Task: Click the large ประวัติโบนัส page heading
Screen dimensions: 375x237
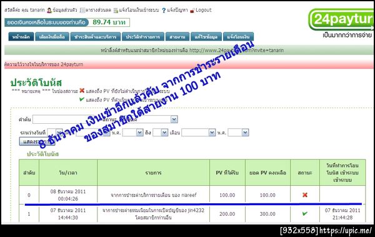Action: pos(36,83)
